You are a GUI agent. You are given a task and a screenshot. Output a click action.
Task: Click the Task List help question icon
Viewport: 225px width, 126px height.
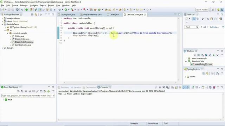pos(223,27)
